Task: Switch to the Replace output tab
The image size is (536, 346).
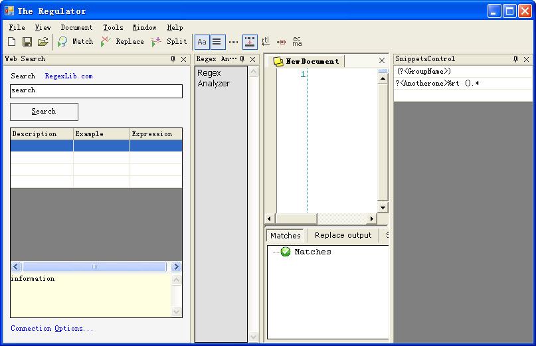Action: click(343, 236)
